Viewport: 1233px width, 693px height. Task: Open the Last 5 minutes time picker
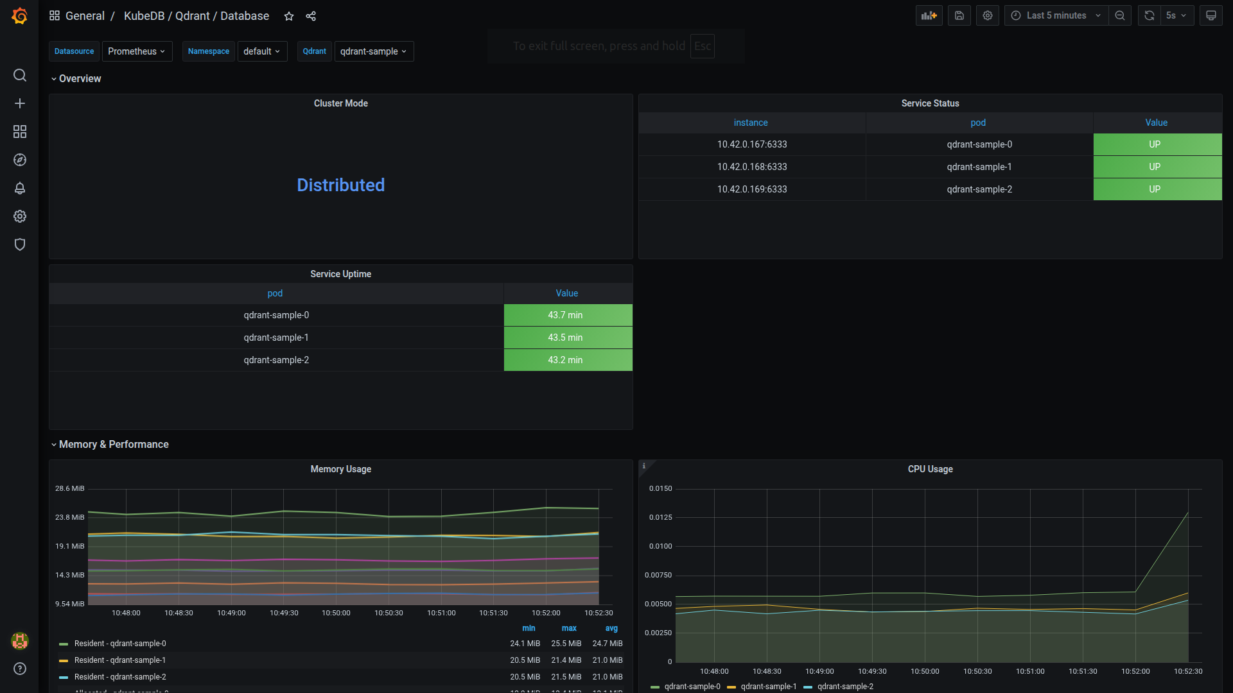pyautogui.click(x=1056, y=15)
